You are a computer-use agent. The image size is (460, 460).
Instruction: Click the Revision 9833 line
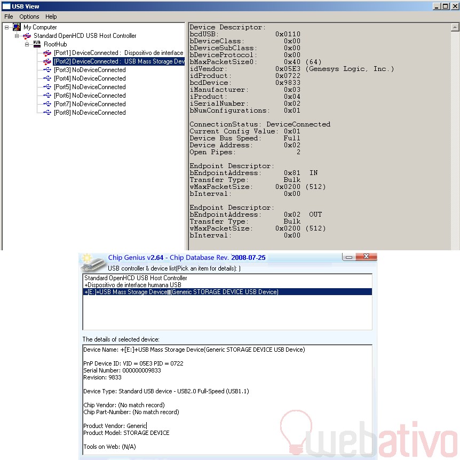(102, 378)
